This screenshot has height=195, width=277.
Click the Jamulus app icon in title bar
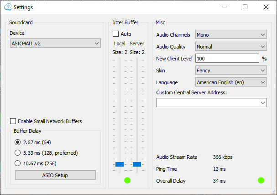pyautogui.click(x=7, y=7)
